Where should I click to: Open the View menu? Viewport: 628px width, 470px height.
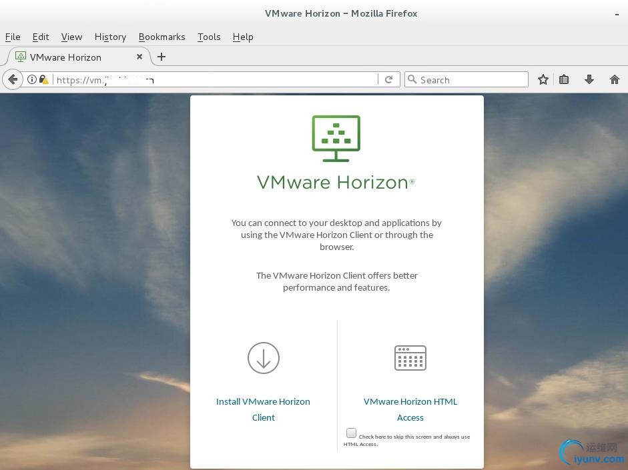pyautogui.click(x=71, y=37)
